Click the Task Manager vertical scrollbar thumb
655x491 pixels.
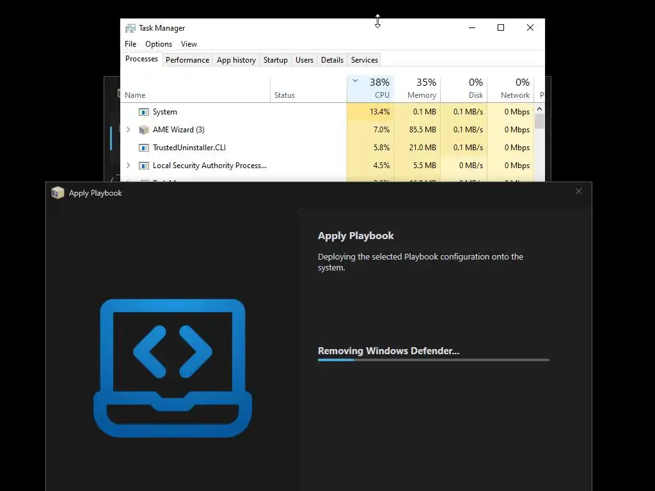539,121
